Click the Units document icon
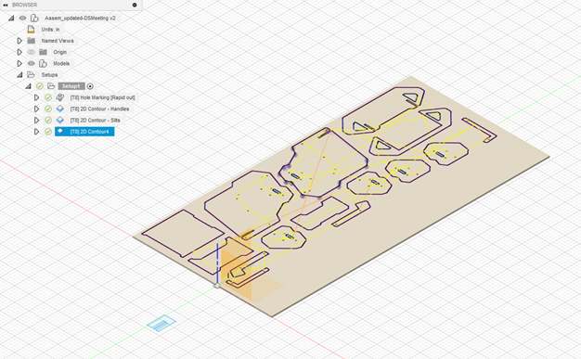Viewport: 581px width, 359px height. [32, 30]
